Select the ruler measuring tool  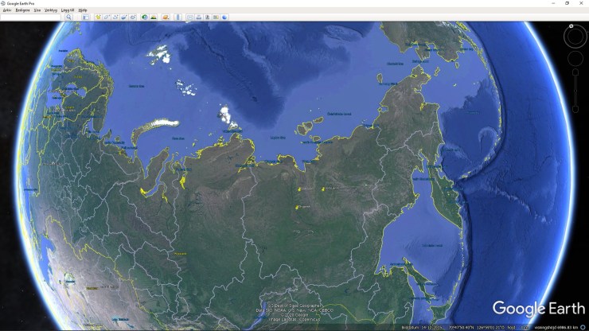coord(177,17)
